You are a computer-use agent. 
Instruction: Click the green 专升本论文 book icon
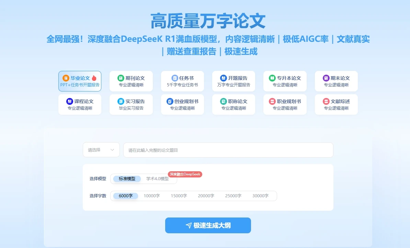point(272,78)
